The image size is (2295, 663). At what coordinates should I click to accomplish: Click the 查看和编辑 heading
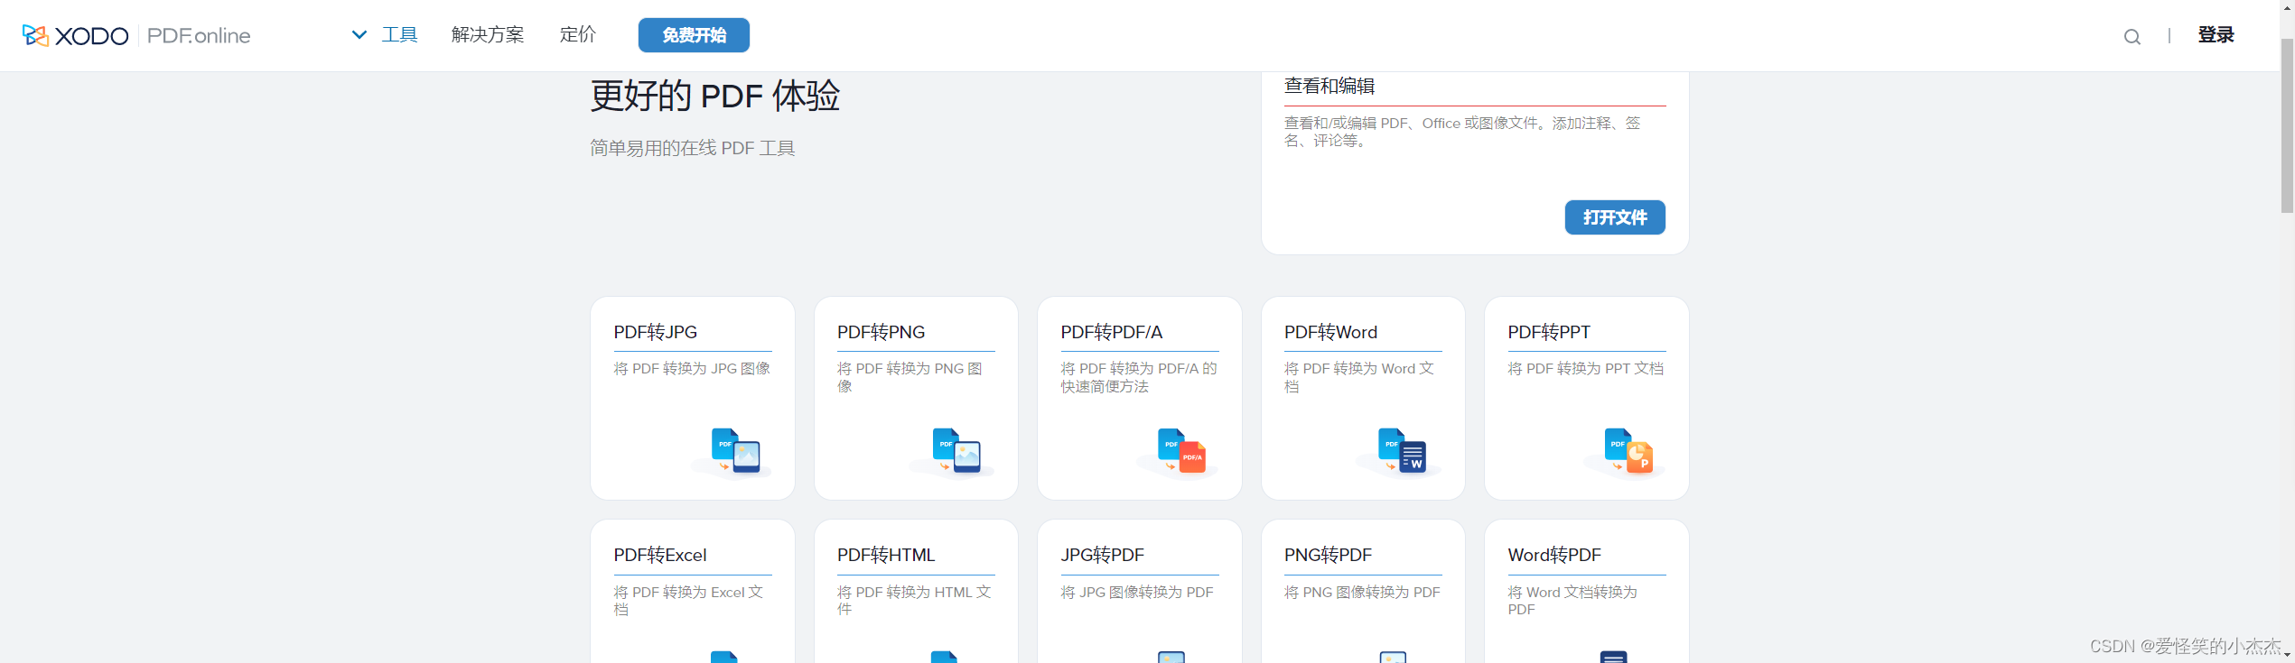click(x=1329, y=87)
